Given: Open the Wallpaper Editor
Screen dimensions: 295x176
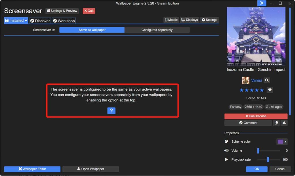Looking at the screenshot, I should coord(32,169).
